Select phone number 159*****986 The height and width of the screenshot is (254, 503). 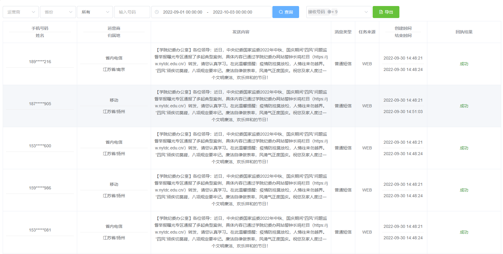(40, 188)
